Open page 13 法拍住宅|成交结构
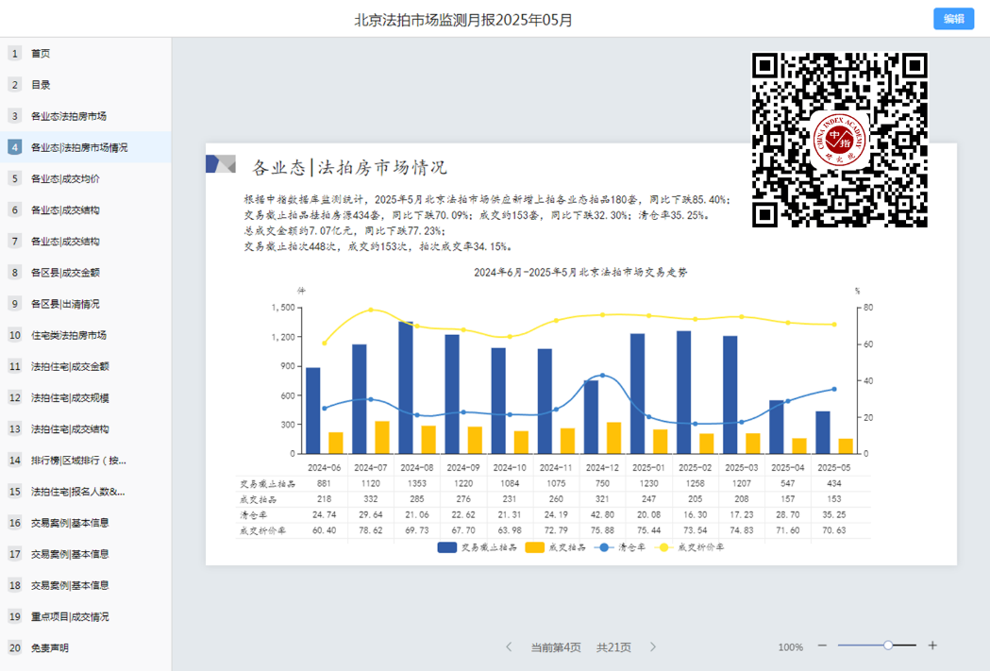This screenshot has height=671, width=990. point(85,429)
